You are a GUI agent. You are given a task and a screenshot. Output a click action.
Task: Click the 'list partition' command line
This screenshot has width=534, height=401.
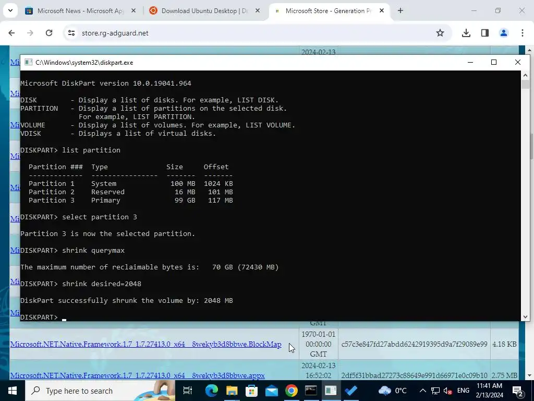(70, 150)
